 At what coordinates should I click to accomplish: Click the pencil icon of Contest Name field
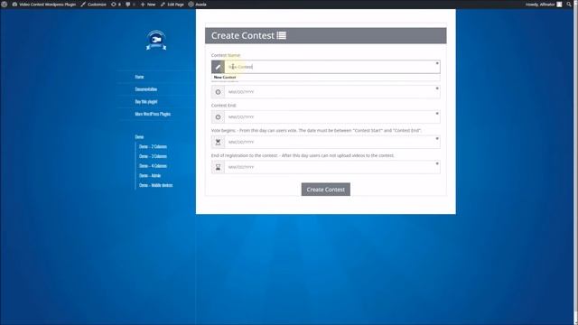[218, 67]
